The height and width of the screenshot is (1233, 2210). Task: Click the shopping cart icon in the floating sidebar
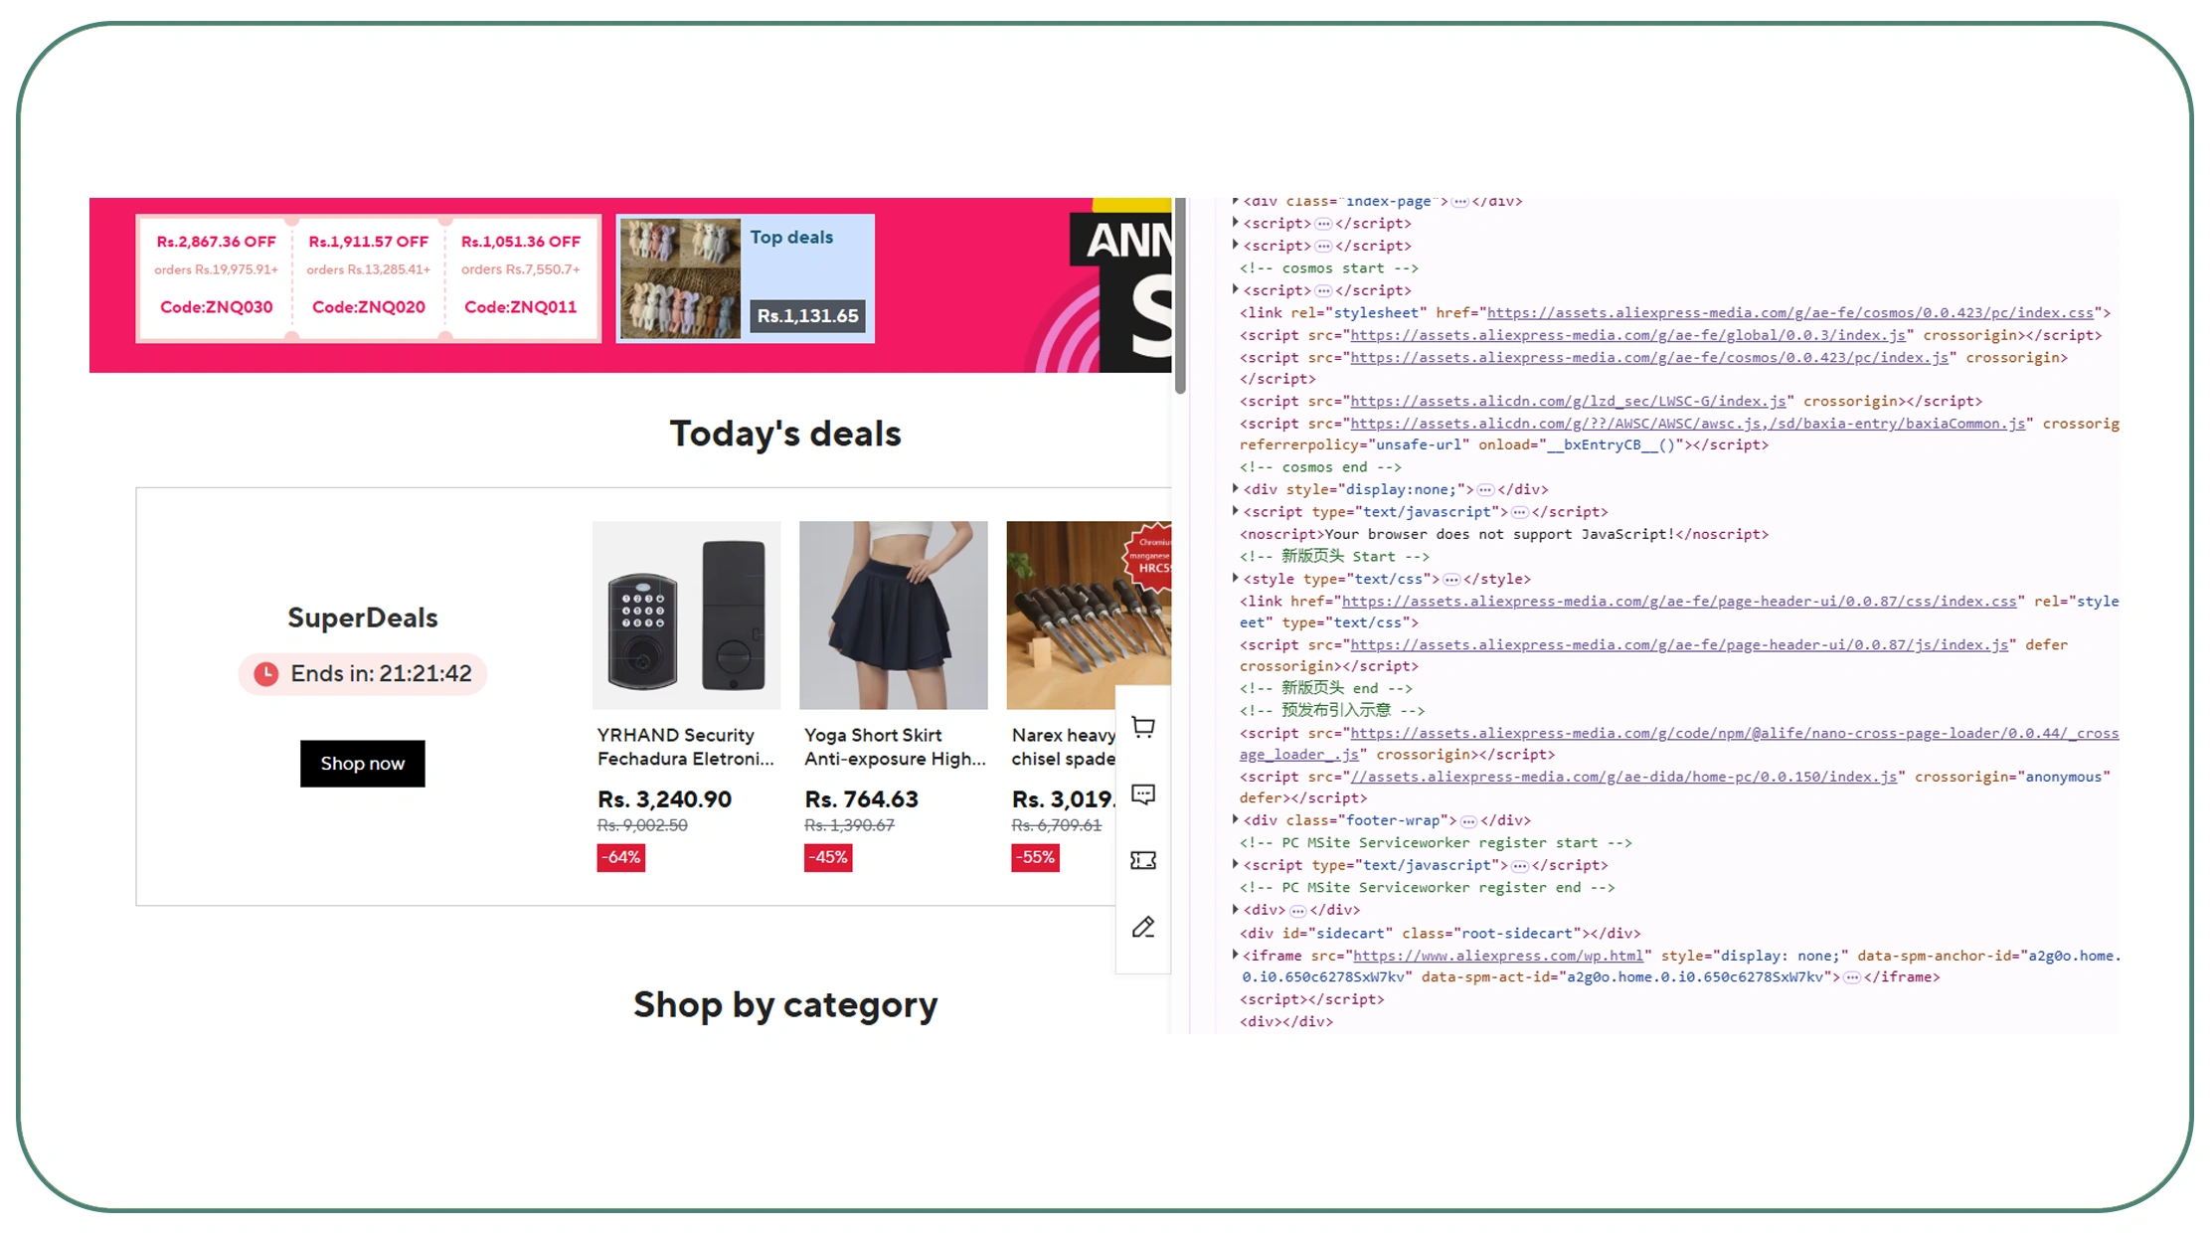point(1142,727)
